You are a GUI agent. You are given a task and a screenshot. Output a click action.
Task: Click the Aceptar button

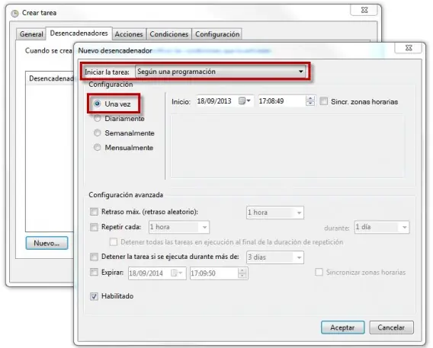[343, 327]
